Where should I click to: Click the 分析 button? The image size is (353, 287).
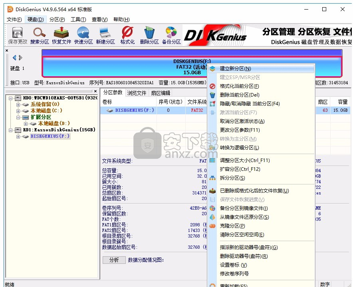coord(114,260)
